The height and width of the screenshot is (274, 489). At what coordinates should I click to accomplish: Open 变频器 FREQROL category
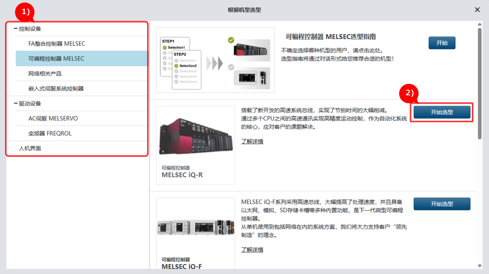coord(50,134)
